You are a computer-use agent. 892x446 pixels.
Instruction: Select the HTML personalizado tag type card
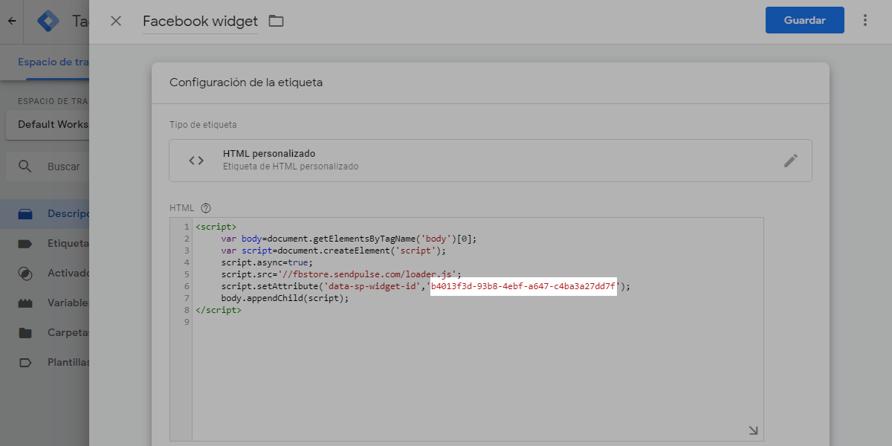pos(491,161)
